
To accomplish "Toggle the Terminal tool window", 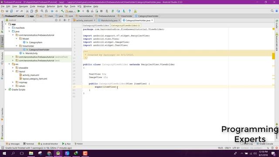I will (28, 143).
